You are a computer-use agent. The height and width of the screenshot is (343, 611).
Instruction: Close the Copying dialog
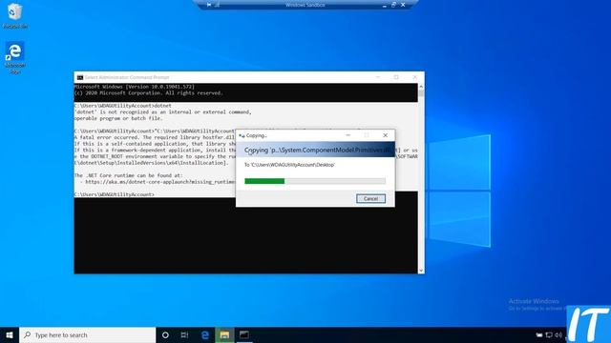tap(385, 135)
